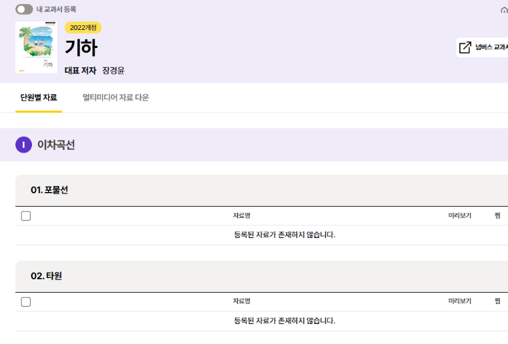The width and height of the screenshot is (508, 344).
Task: Click the external link arrow icon
Action: (x=465, y=47)
